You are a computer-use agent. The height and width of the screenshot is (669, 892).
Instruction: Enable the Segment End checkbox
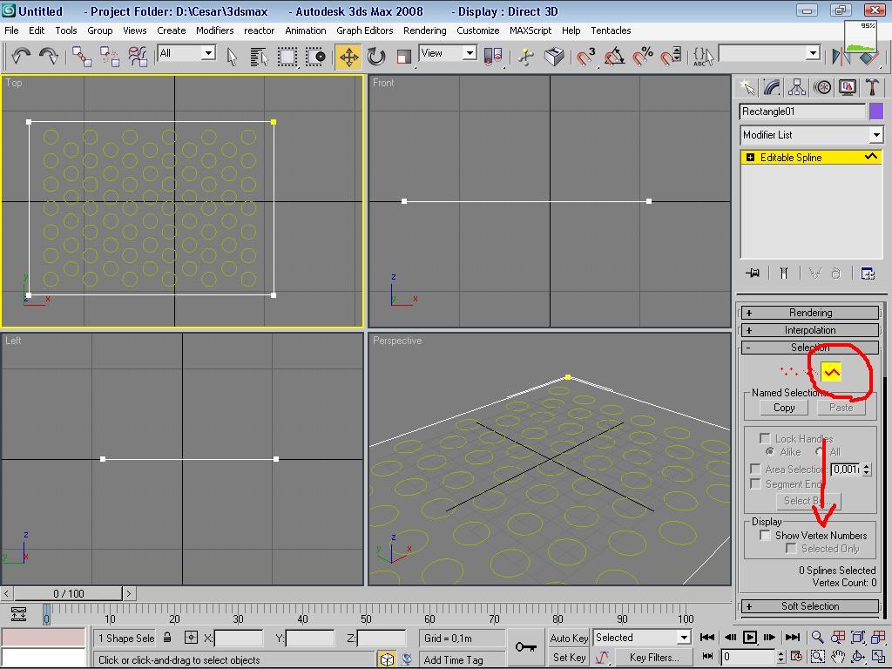tap(755, 483)
